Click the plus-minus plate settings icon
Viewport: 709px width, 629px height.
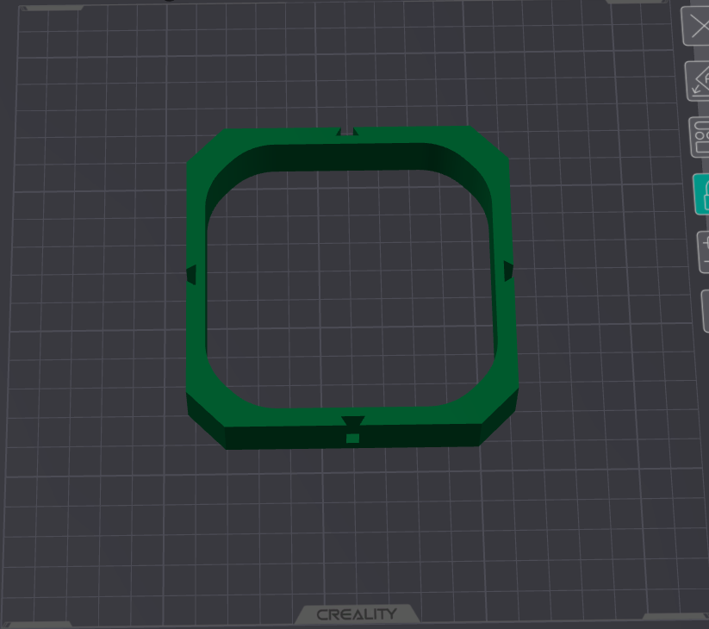(x=704, y=252)
